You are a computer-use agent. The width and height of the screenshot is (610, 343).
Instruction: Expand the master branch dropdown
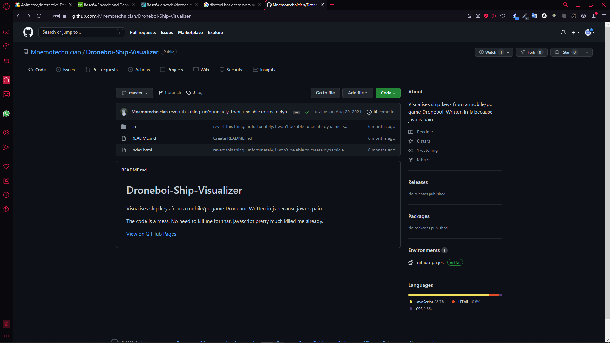(x=134, y=93)
